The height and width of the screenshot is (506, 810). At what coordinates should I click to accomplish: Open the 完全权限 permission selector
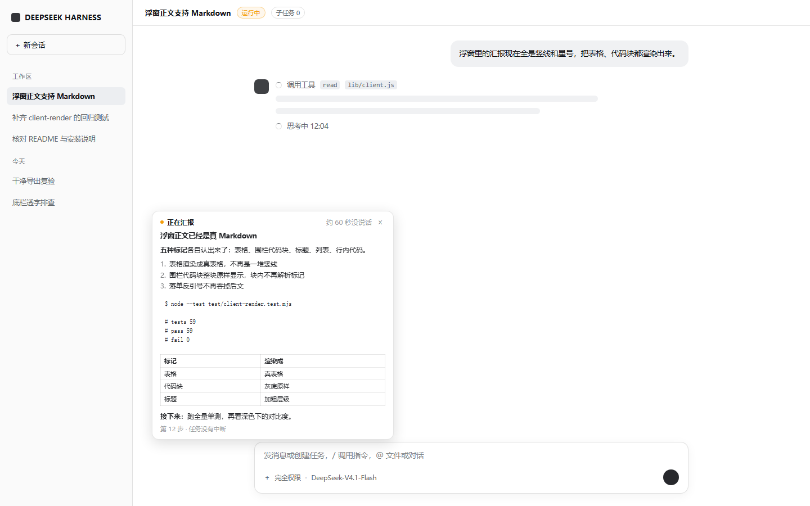(x=287, y=478)
